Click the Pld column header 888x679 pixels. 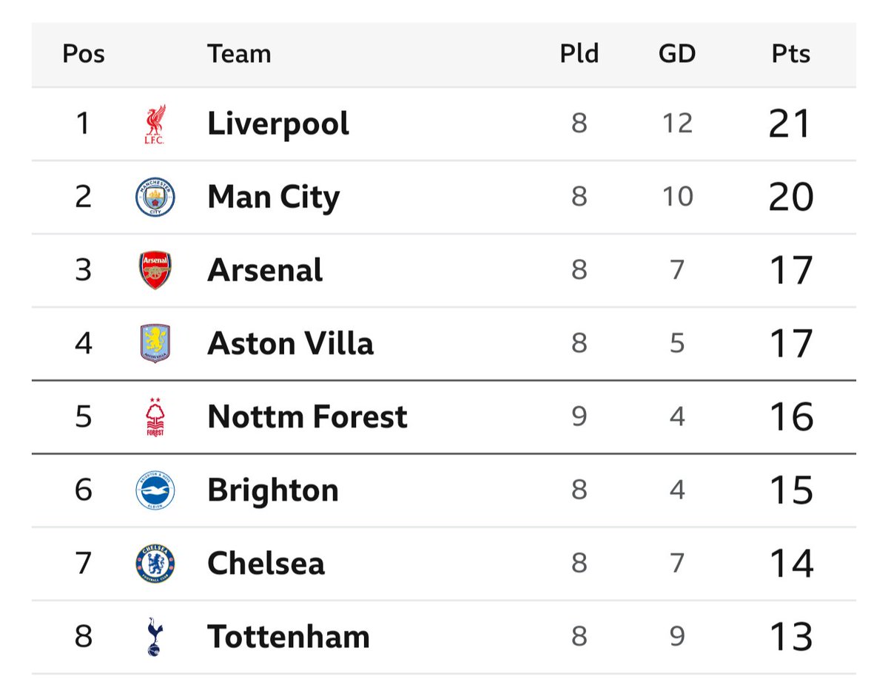[579, 54]
